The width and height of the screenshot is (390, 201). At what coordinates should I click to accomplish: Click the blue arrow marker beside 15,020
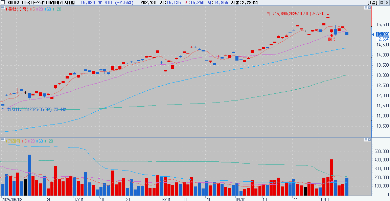click(373, 35)
